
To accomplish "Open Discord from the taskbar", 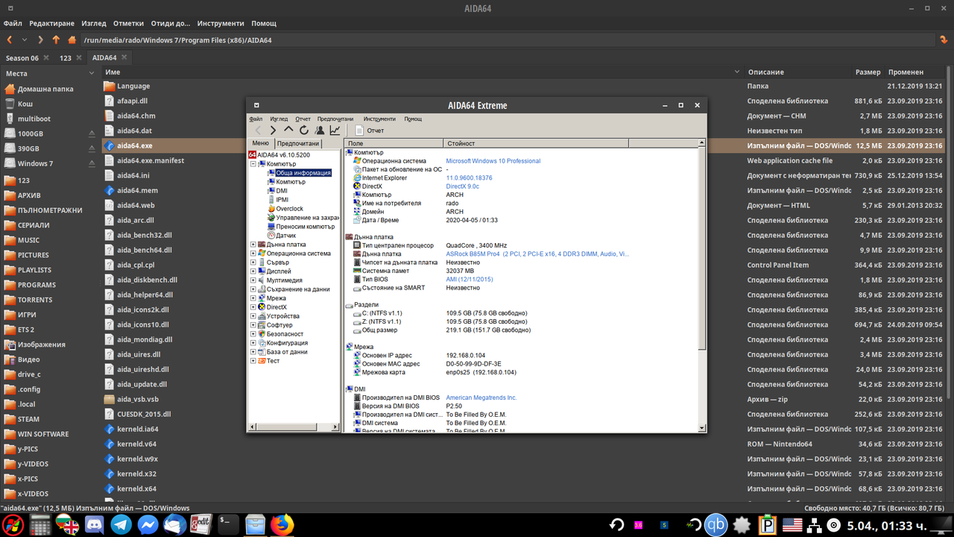I will [95, 524].
